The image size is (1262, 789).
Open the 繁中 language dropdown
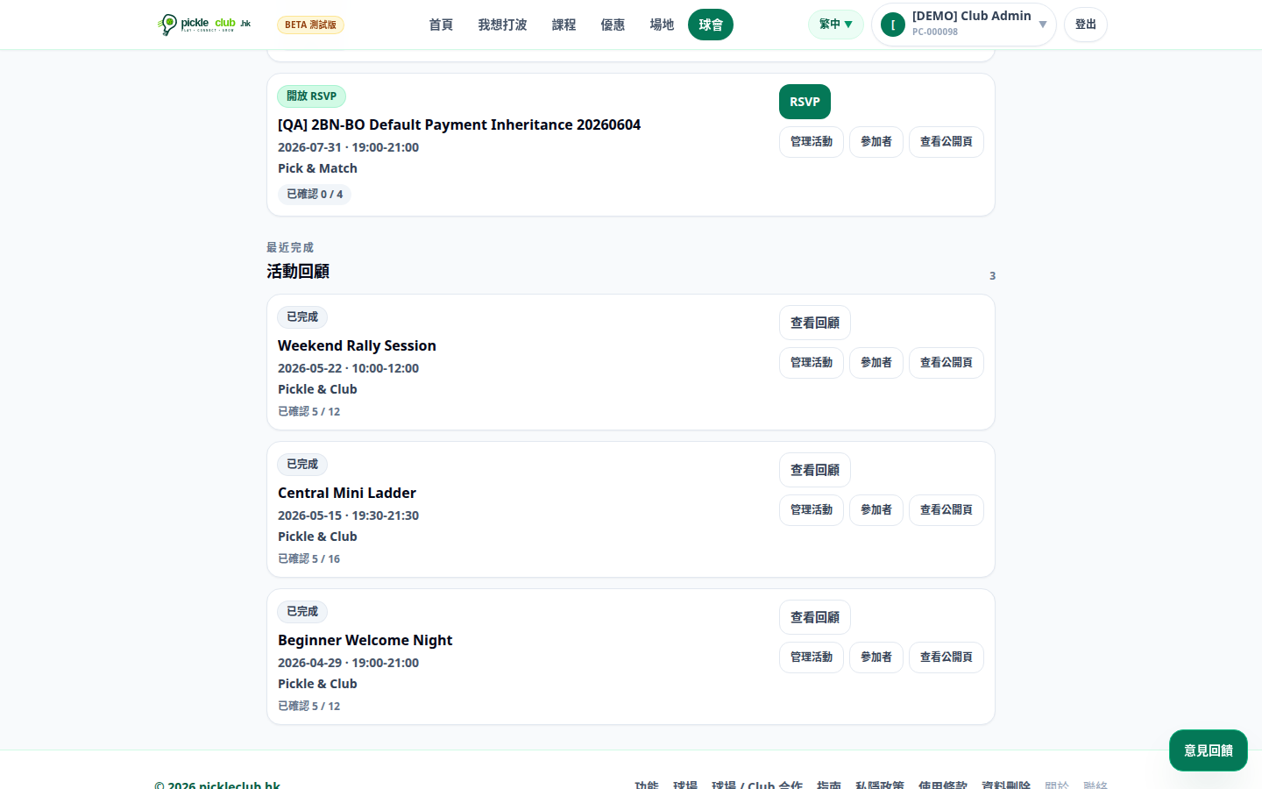click(x=835, y=25)
